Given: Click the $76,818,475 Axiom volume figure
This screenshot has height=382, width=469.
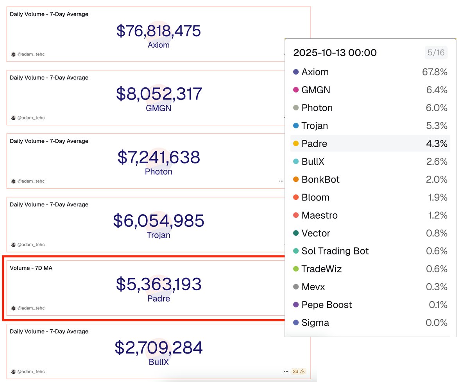Looking at the screenshot, I should click(x=159, y=30).
